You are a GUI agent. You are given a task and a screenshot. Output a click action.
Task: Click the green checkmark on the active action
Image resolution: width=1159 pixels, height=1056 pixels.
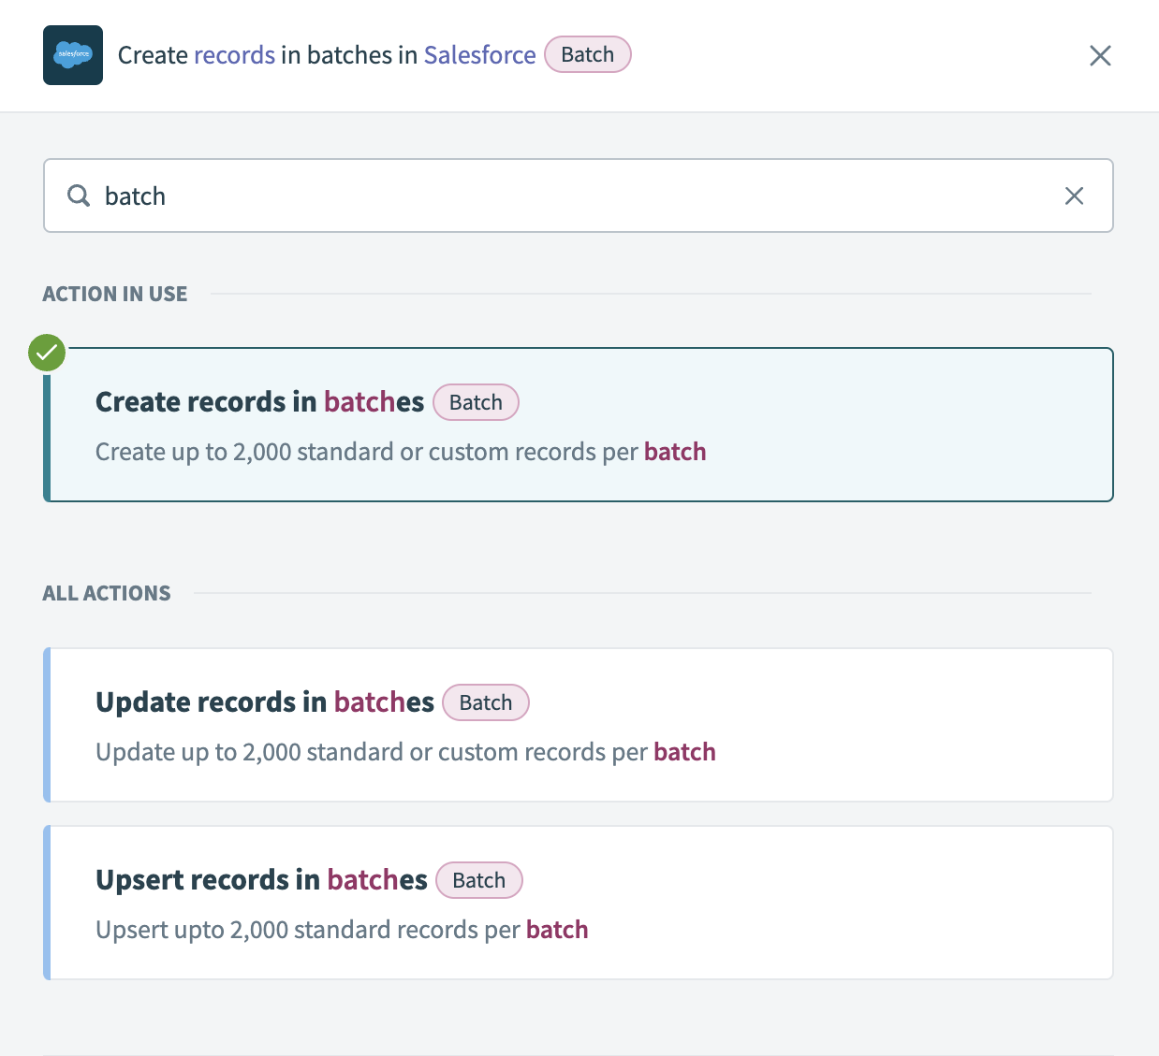pos(46,353)
